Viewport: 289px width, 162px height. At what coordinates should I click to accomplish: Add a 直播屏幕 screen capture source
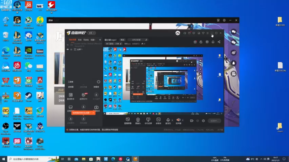click(128, 121)
